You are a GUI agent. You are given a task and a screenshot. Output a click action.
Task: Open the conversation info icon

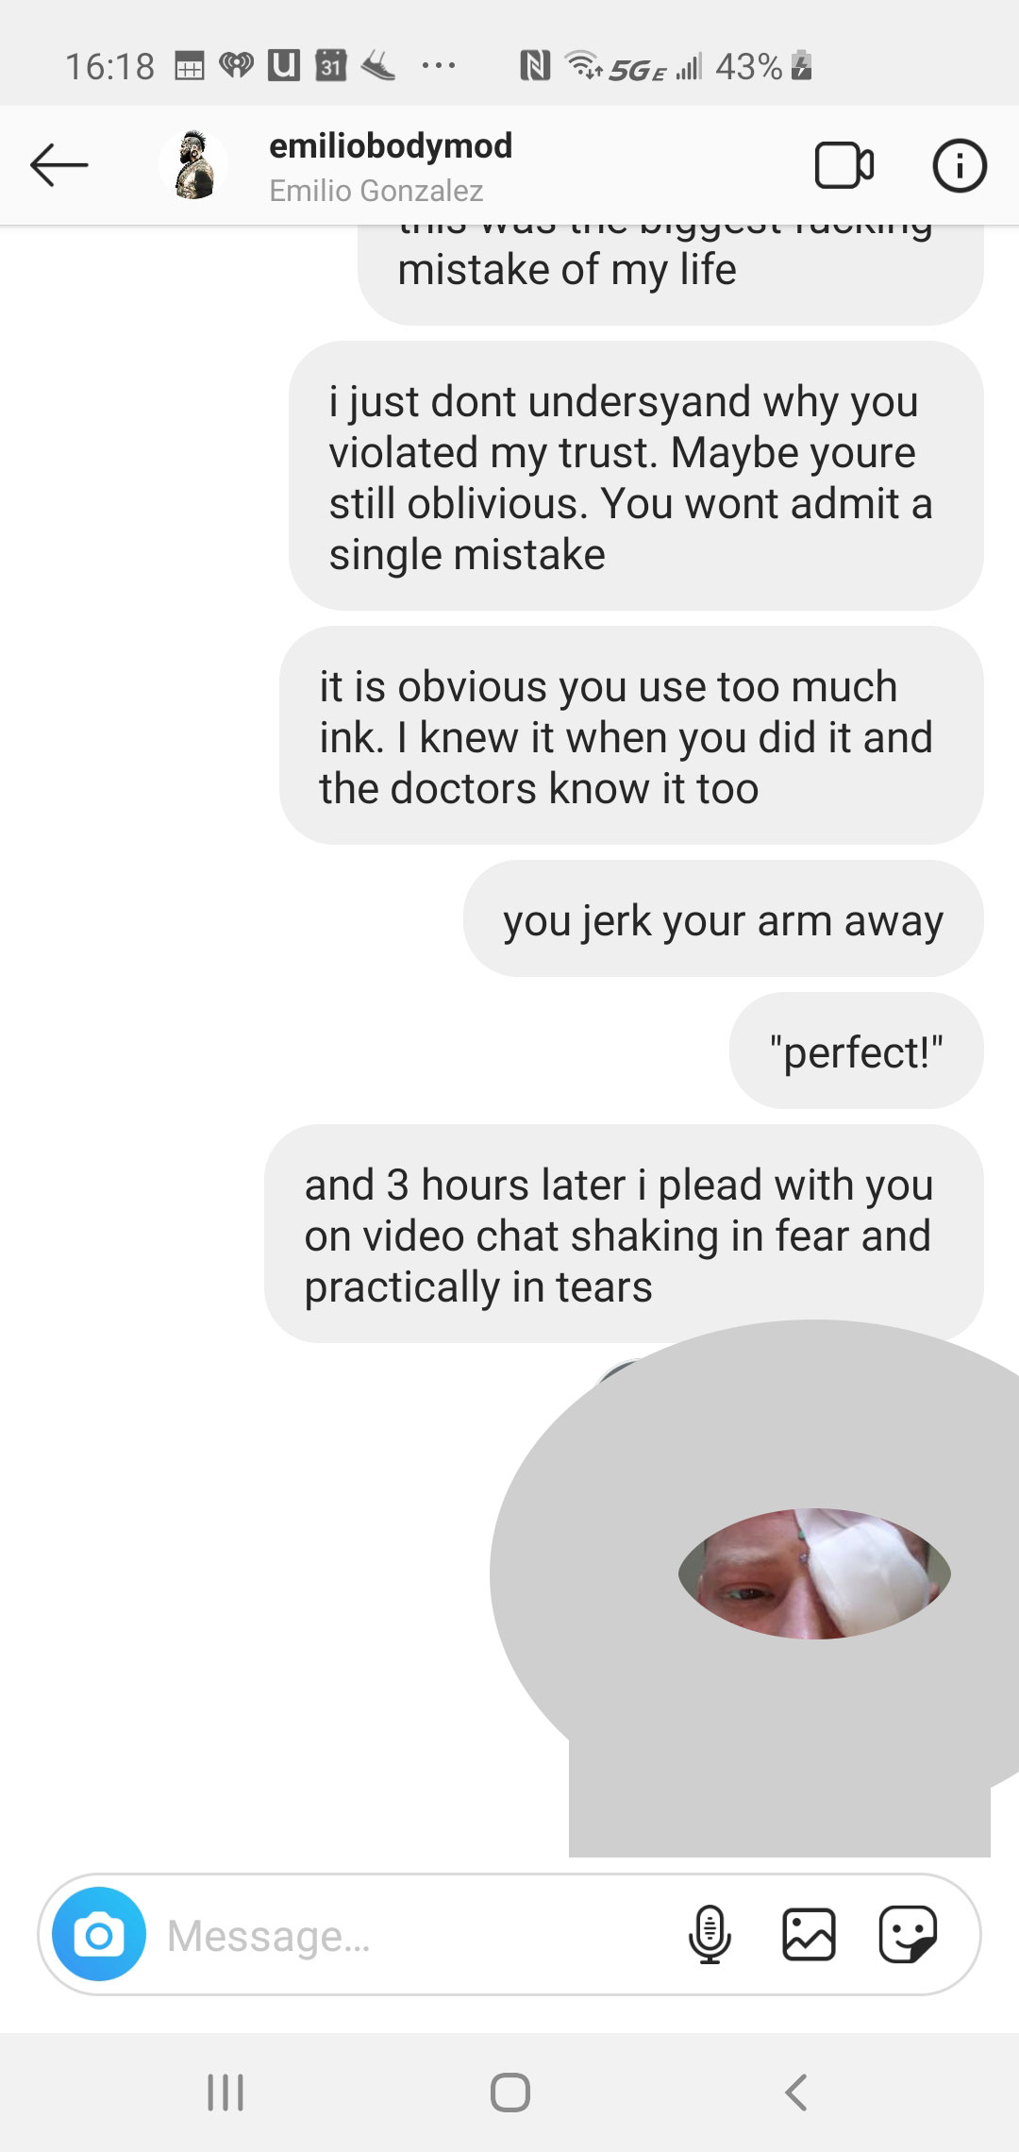click(960, 166)
